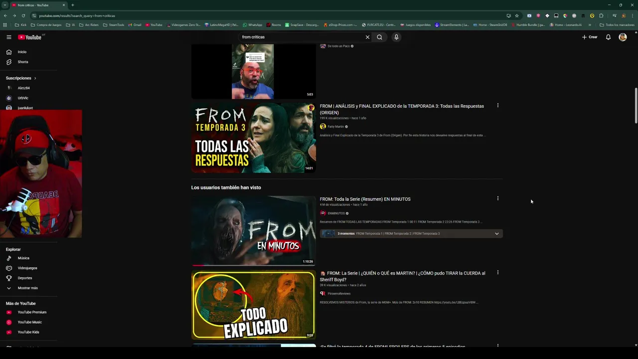Click the TODO EXPLICADO thumbnail
Screen dimensions: 638x359
pos(254,305)
